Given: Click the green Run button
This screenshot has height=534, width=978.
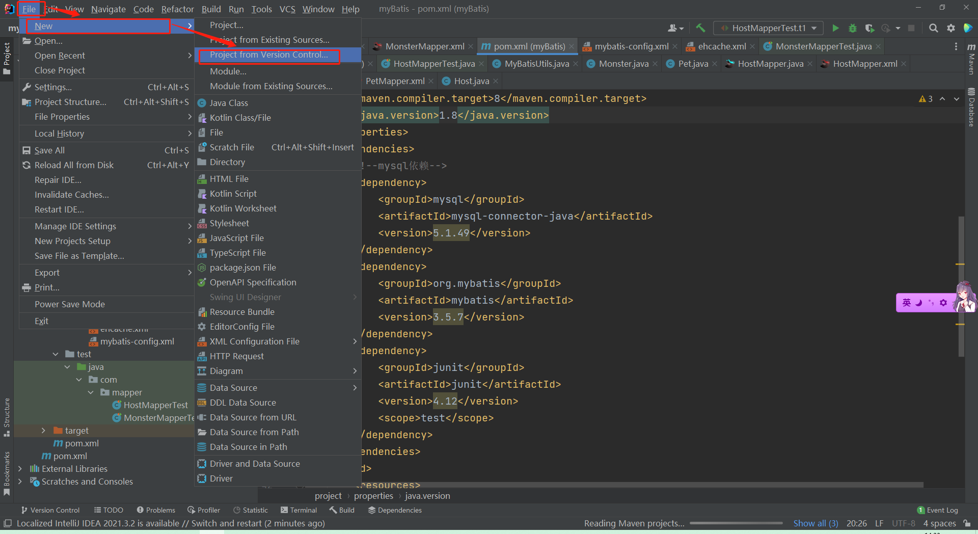Looking at the screenshot, I should tap(835, 28).
